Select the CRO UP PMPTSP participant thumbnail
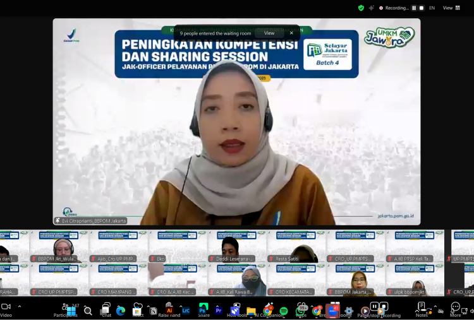The image size is (474, 320). [59, 280]
